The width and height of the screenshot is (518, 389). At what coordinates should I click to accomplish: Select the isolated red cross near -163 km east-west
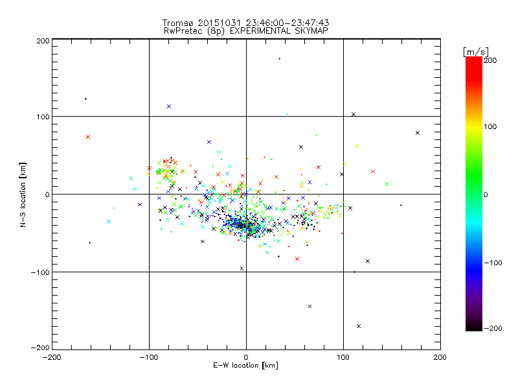coord(88,137)
